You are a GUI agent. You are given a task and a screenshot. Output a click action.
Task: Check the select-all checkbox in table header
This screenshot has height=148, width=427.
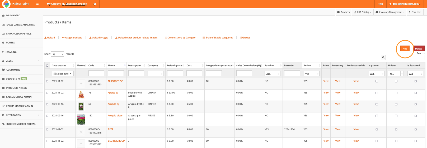[47, 66]
